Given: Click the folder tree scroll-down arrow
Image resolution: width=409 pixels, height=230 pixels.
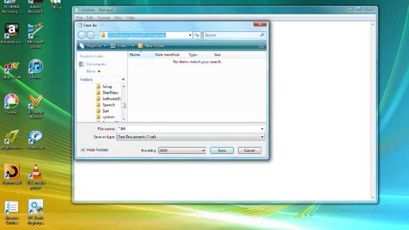Looking at the screenshot, I should point(123,119).
